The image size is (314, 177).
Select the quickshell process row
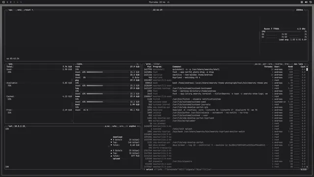tap(225, 69)
